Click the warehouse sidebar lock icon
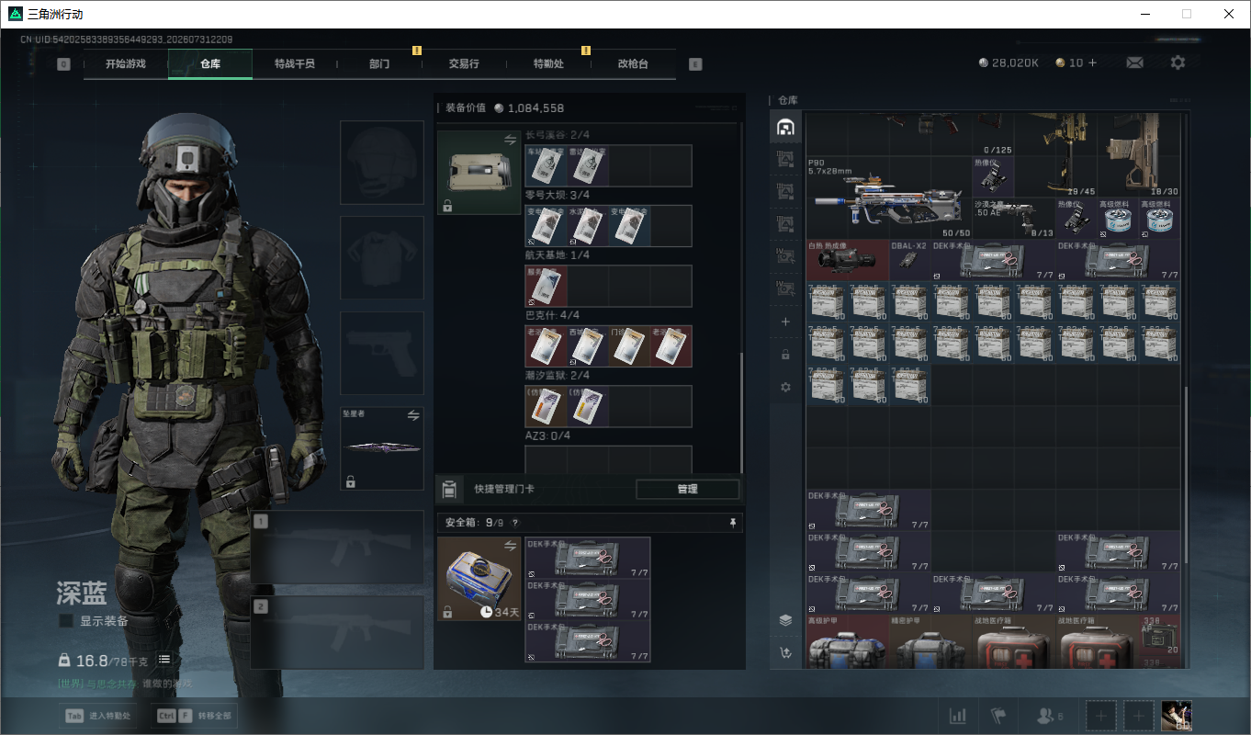This screenshot has height=735, width=1251. tap(785, 354)
